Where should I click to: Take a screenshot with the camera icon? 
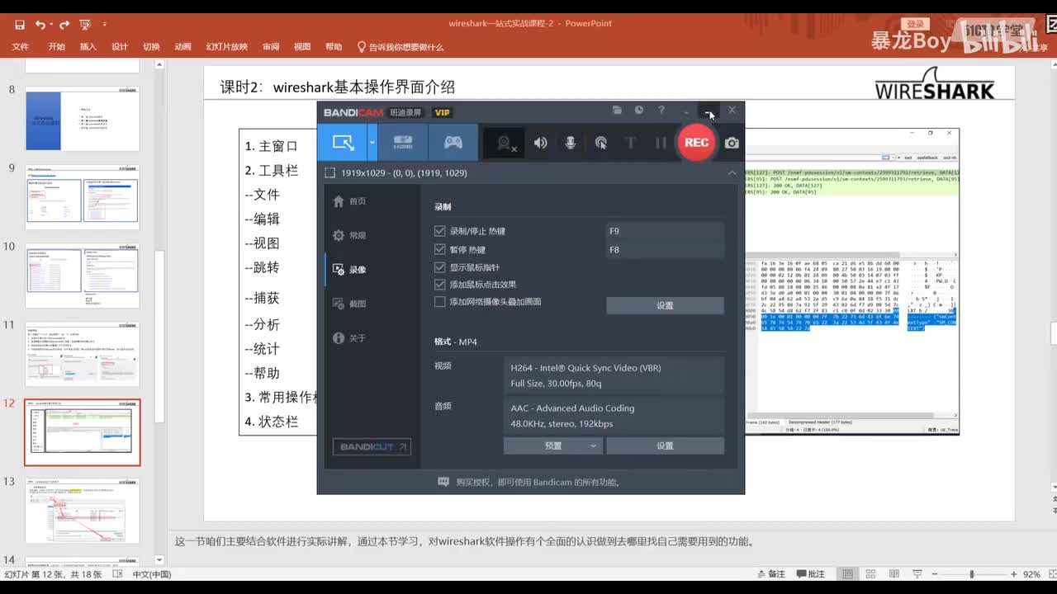pos(732,143)
